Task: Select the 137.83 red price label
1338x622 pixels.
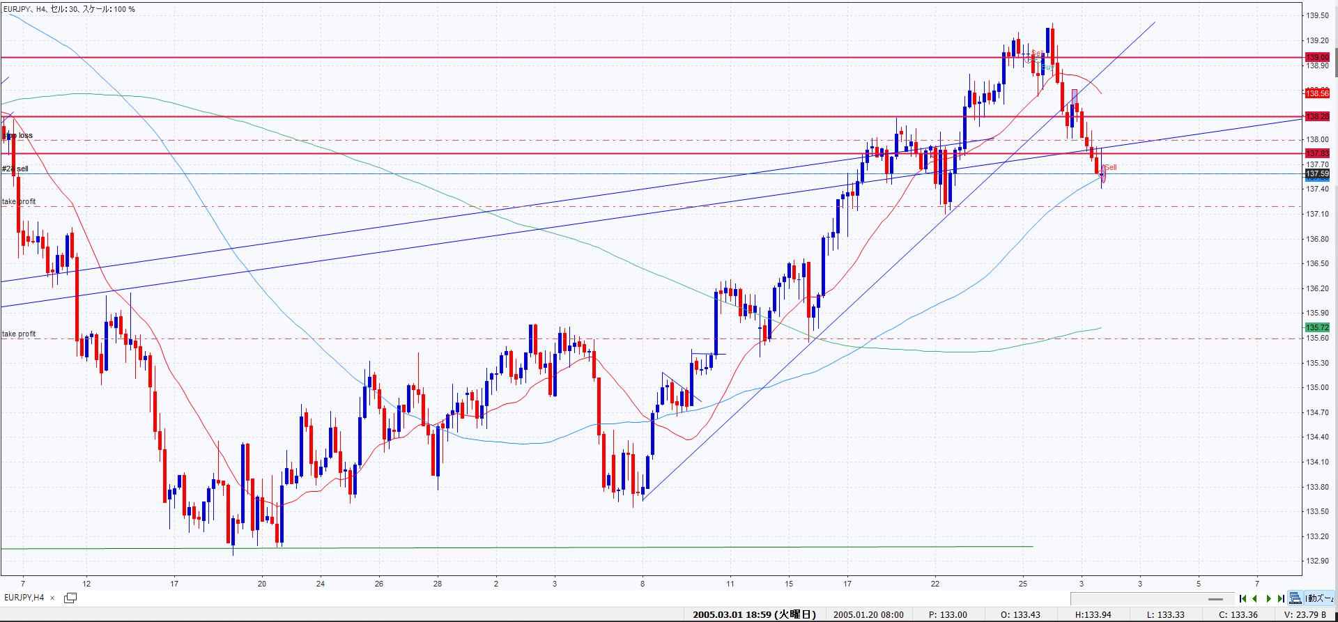Action: tap(1316, 153)
